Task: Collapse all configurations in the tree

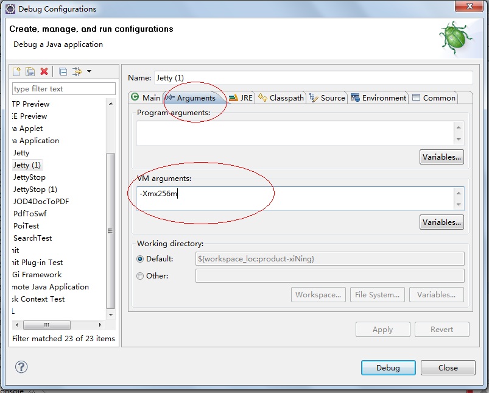Action: click(63, 72)
